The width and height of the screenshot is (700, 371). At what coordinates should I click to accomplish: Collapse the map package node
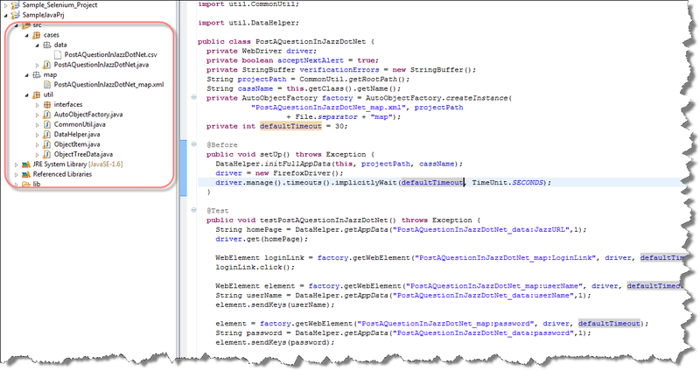[27, 75]
